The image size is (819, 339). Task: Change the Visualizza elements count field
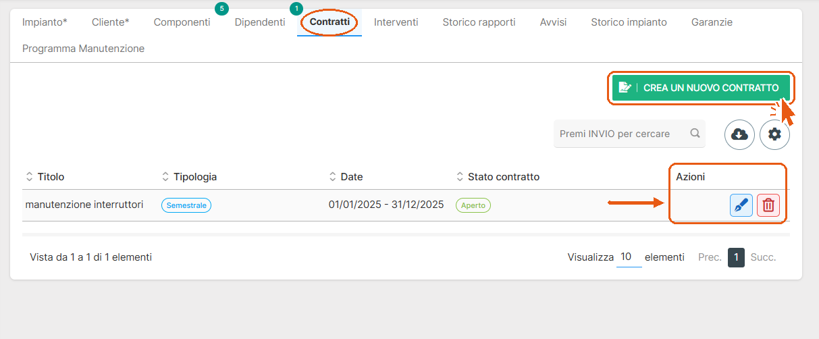point(629,257)
